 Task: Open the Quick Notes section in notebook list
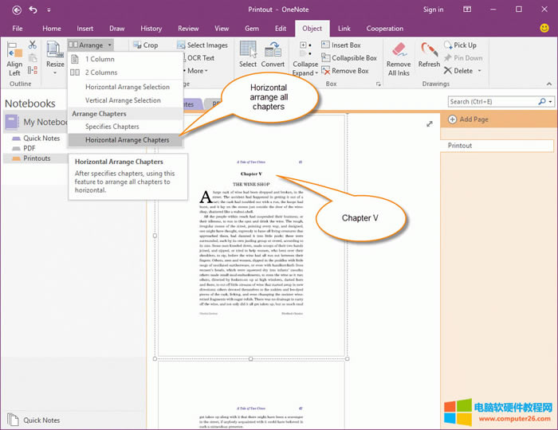[x=41, y=139]
